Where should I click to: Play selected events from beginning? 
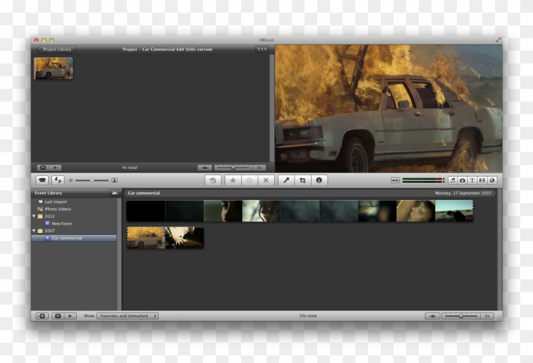click(x=70, y=316)
